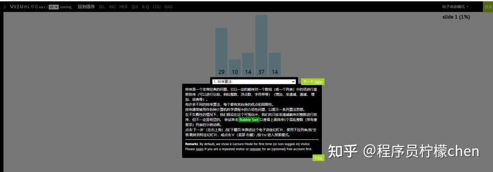Click the green Bubble Sort button

point(249,120)
